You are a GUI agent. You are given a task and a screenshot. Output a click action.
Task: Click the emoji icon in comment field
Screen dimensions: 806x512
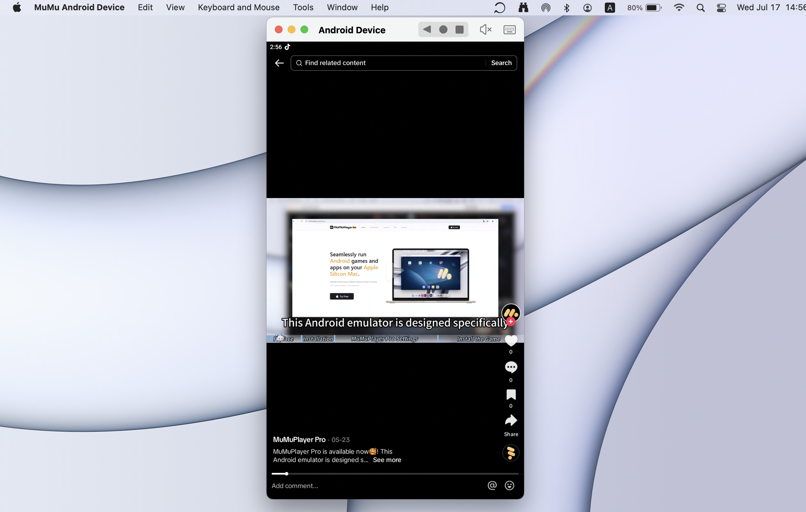509,485
